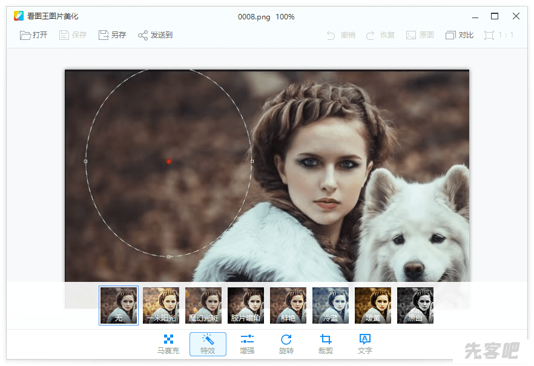
Task: Apply the 无 (no effect) filter thumbnail
Action: pyautogui.click(x=119, y=306)
